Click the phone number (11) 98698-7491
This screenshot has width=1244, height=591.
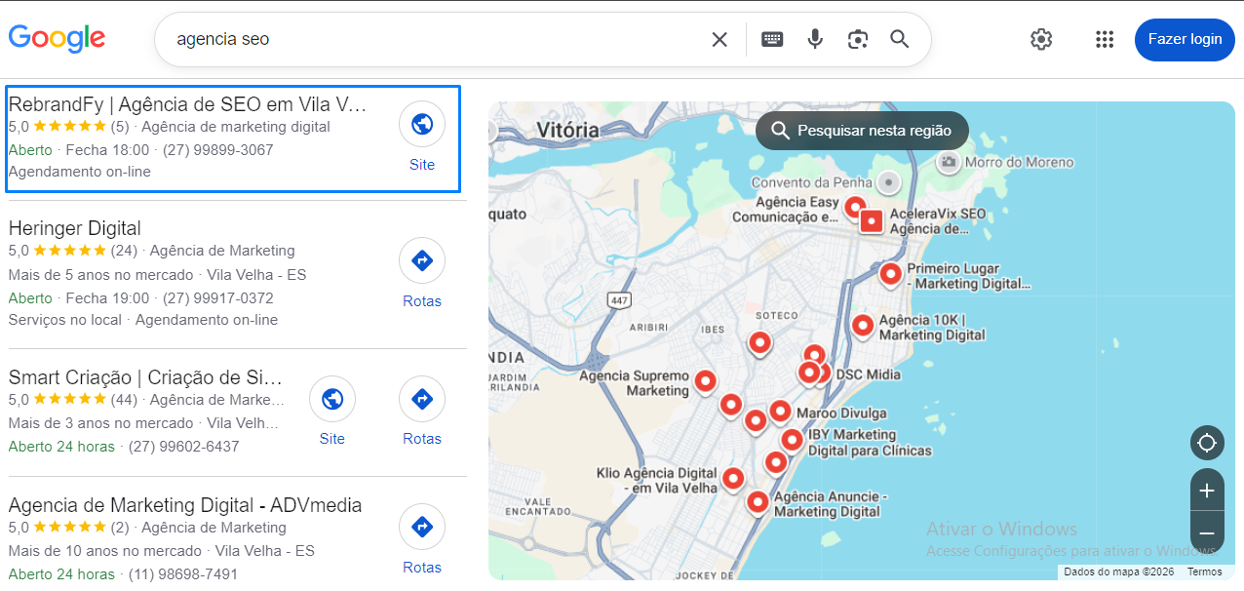coord(183,574)
